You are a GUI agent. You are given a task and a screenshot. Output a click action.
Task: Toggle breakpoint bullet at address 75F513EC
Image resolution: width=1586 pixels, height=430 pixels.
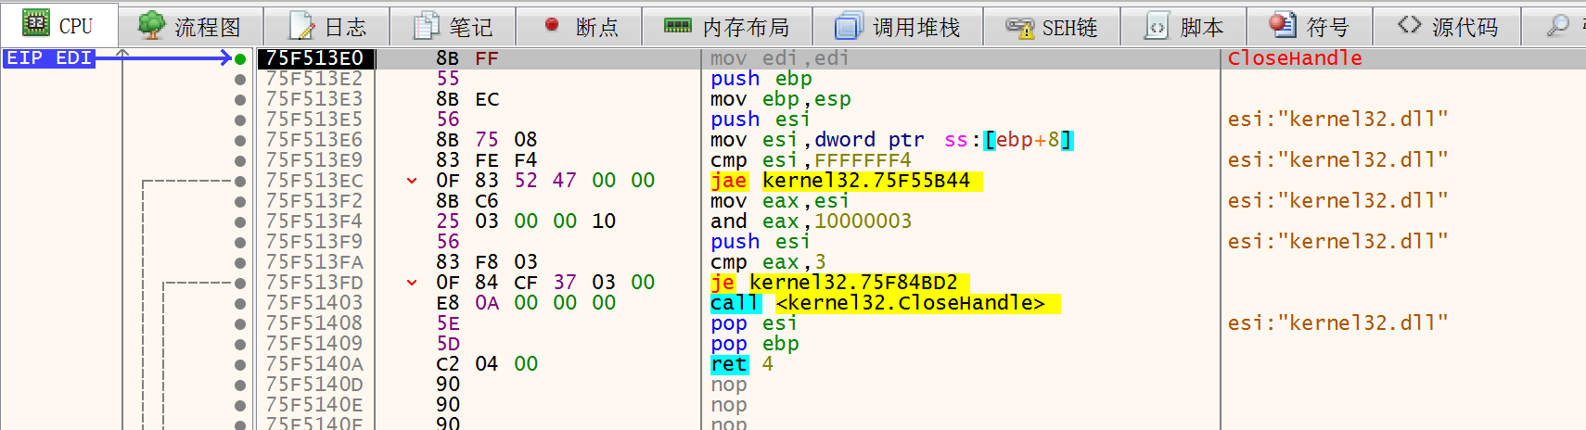coord(240,182)
